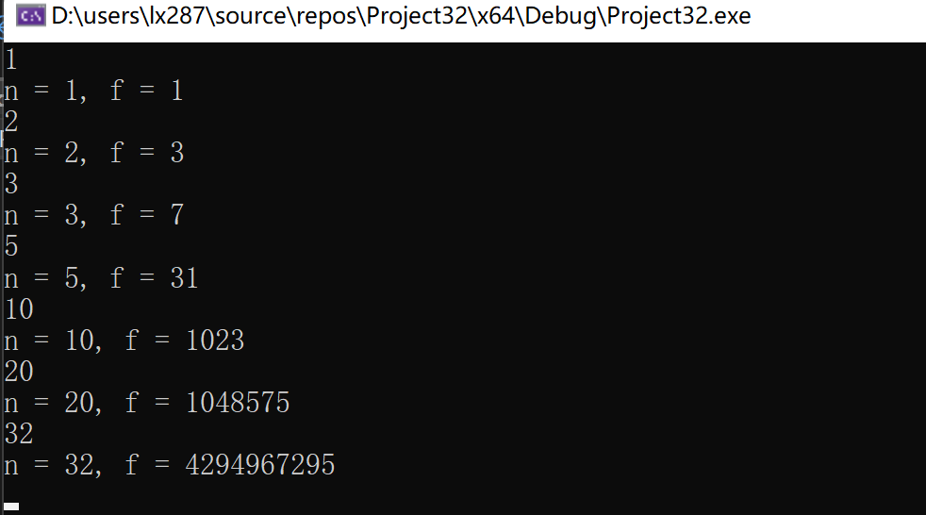The image size is (926, 515).
Task: Click the standalone input line '20'
Action: 19,372
